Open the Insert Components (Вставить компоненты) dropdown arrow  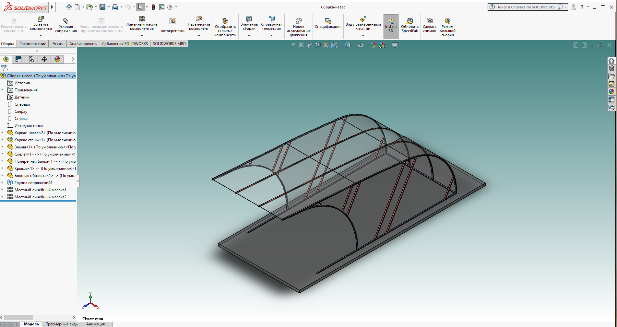point(41,36)
